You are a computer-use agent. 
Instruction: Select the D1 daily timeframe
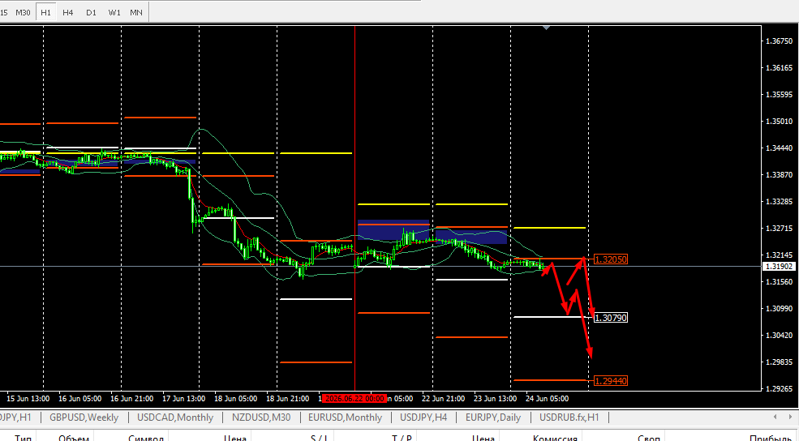click(91, 12)
